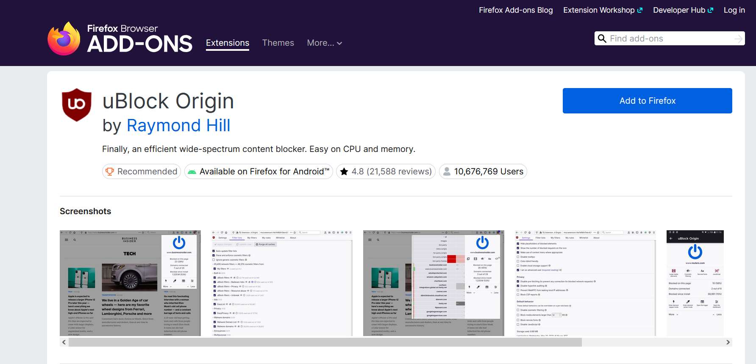This screenshot has width=756, height=364.
Task: Open the first Business Insider popup screenshot
Action: coord(130,283)
